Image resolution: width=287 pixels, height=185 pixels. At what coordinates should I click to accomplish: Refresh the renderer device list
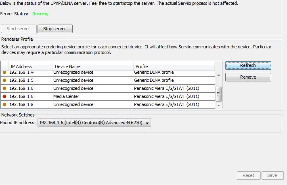248,65
